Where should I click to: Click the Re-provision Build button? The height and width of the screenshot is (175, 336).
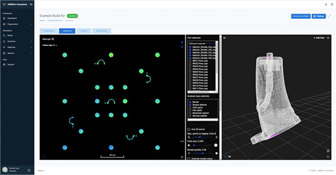(x=300, y=16)
